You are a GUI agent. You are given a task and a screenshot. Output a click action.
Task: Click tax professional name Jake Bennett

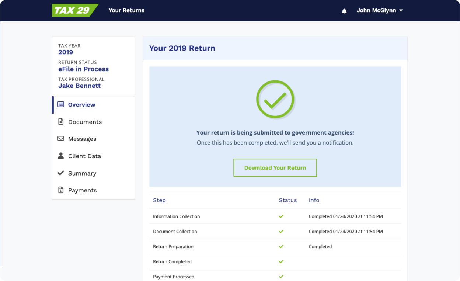79,86
